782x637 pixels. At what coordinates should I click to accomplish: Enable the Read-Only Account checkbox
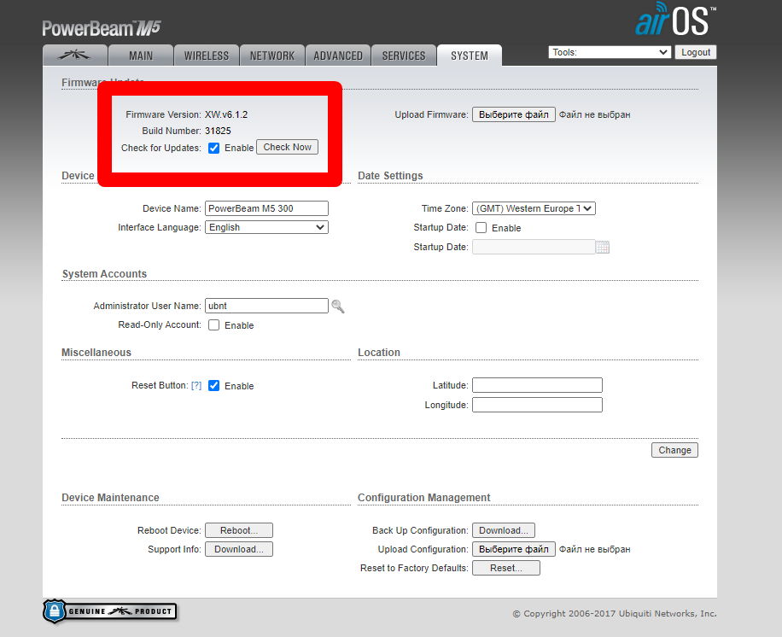[x=214, y=325]
